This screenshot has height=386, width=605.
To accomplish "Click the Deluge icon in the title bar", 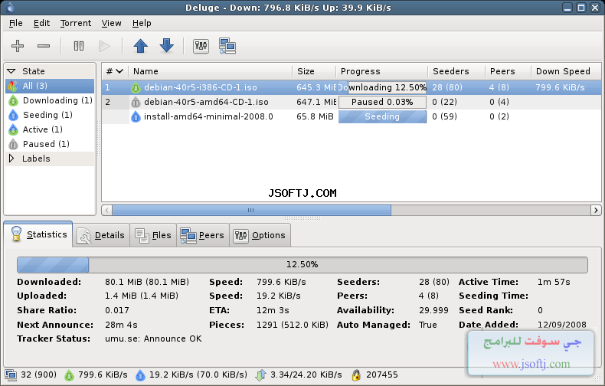I will point(11,8).
